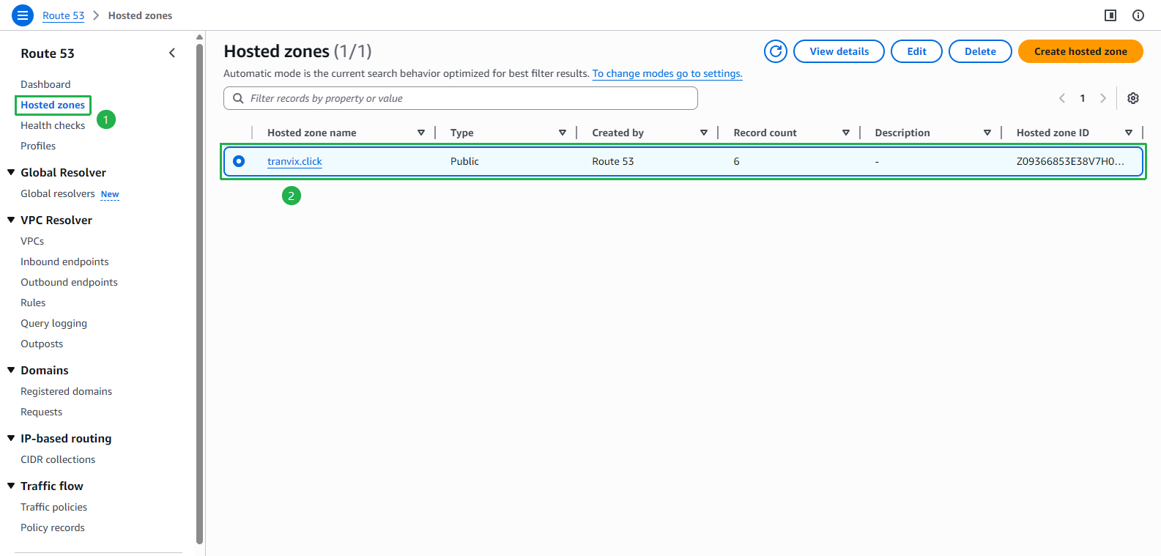This screenshot has width=1161, height=556.
Task: Go to next page of results
Action: pos(1103,98)
